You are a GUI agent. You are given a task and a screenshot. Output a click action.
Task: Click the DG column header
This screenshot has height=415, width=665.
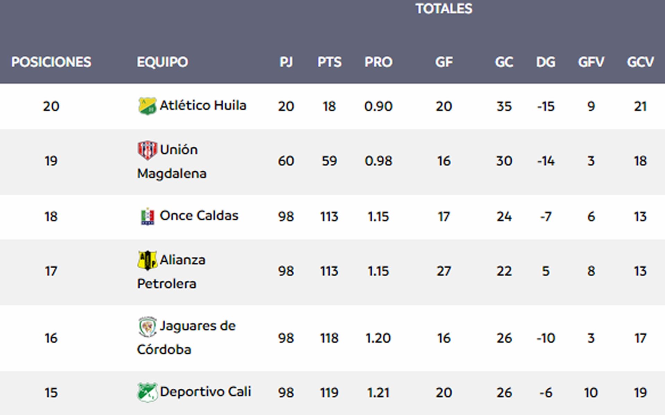546,62
